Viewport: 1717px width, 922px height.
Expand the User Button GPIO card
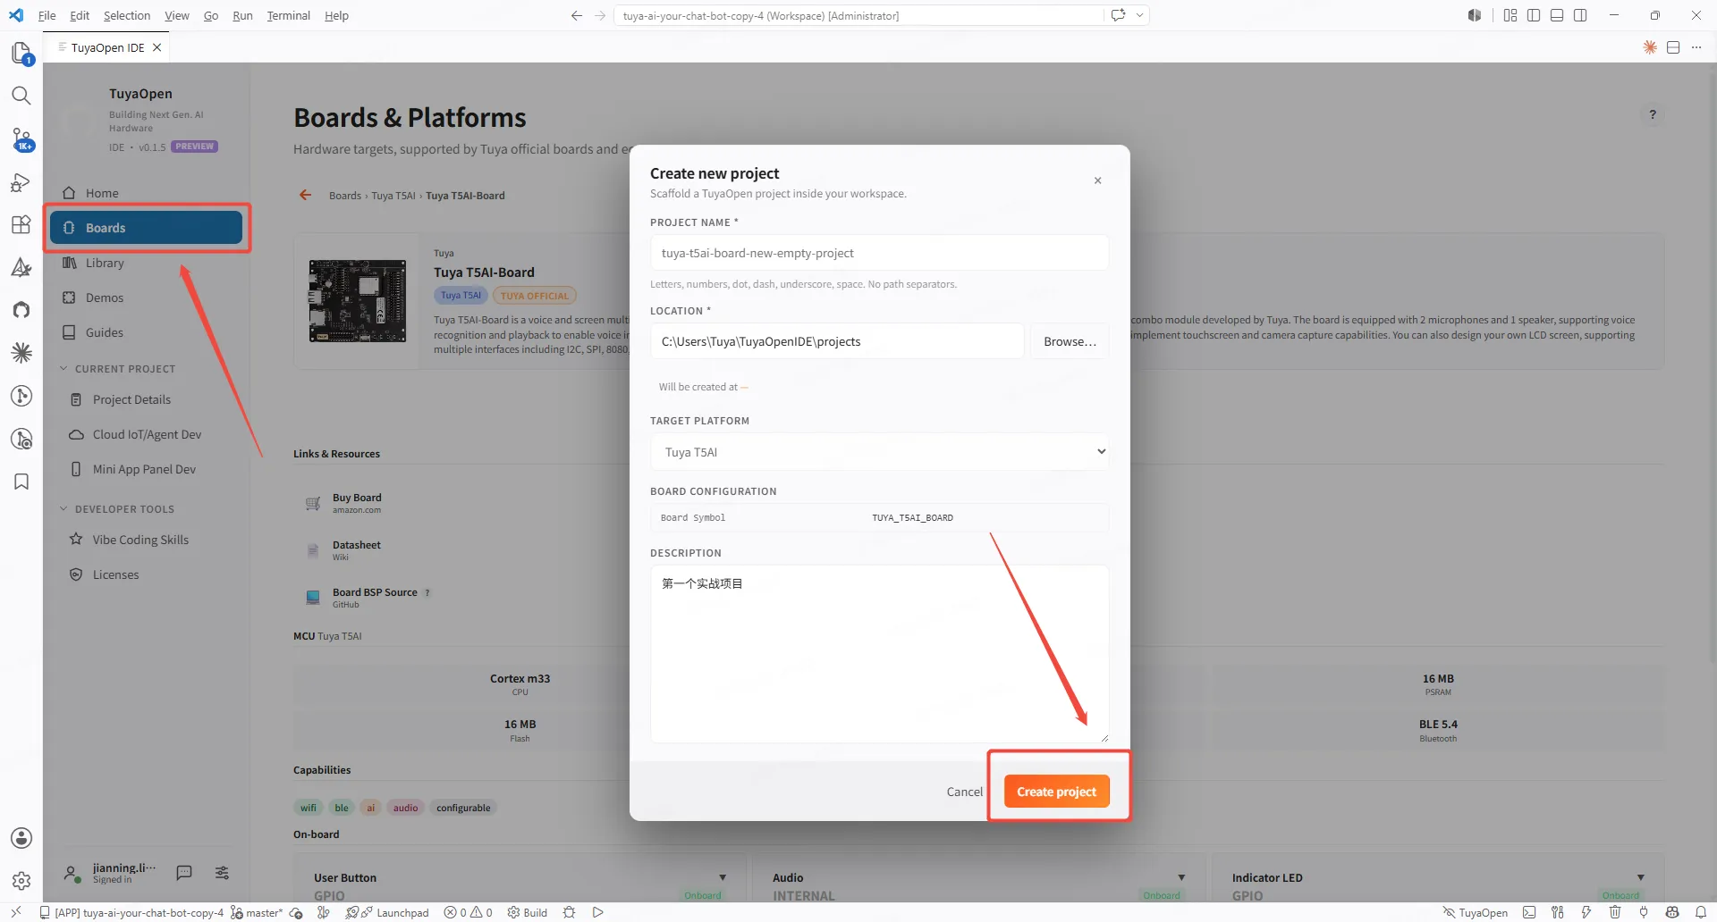pos(723,877)
